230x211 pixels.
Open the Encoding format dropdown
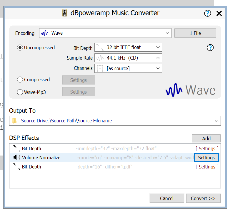coord(105,33)
